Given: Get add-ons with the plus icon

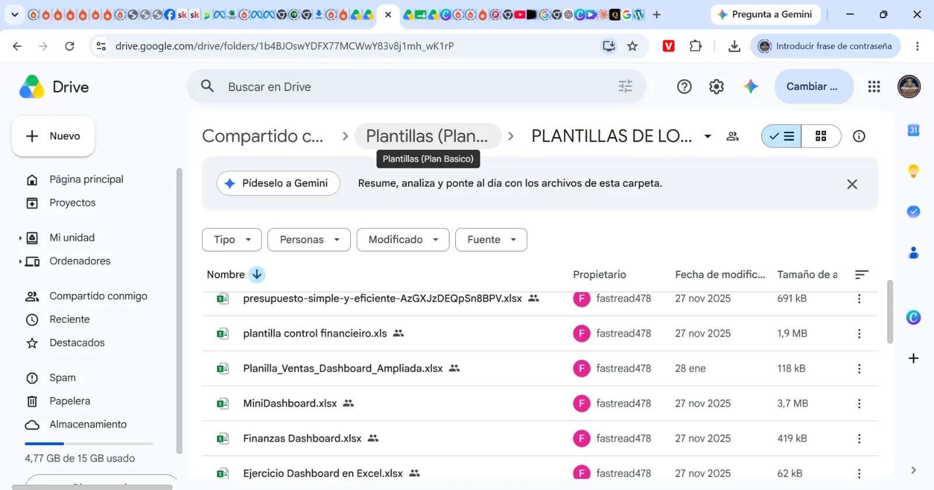Looking at the screenshot, I should (914, 358).
